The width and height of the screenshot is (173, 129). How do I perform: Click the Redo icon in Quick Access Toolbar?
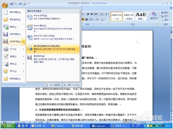click(x=20, y=3)
